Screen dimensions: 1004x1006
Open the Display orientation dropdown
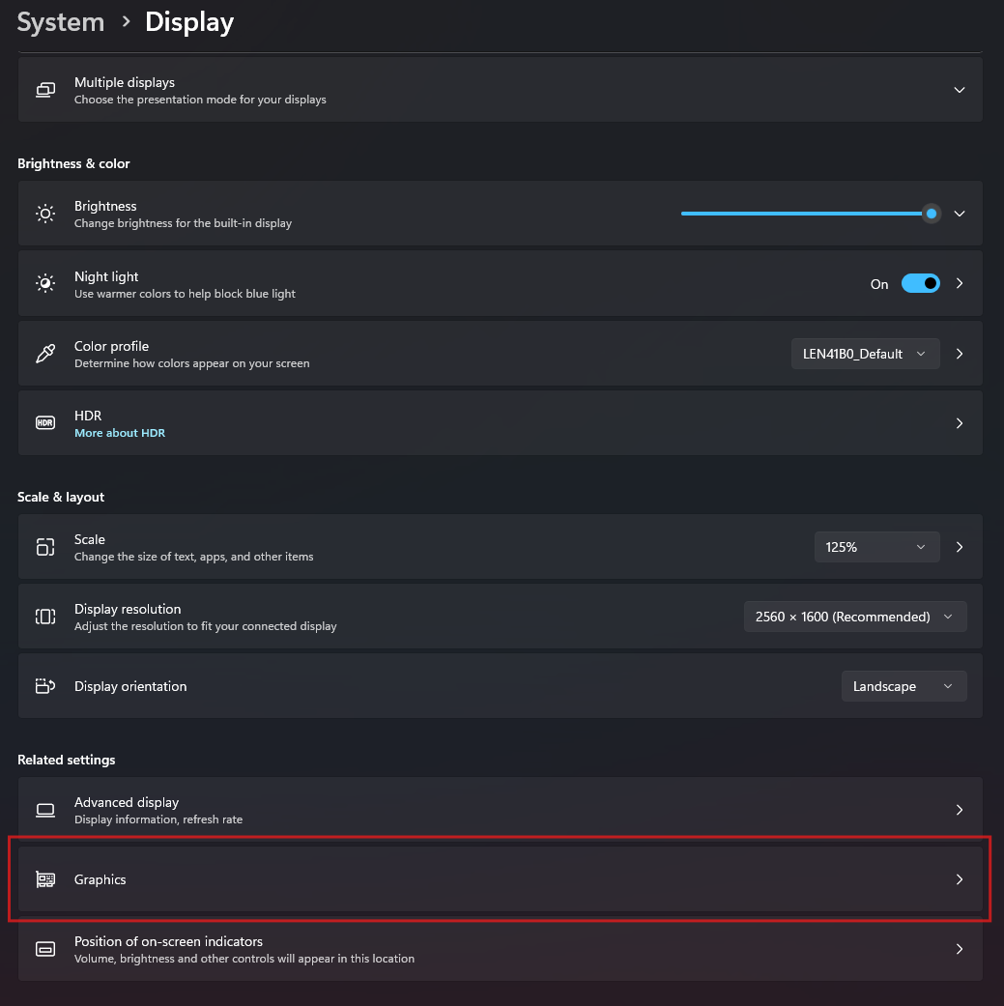tap(903, 685)
